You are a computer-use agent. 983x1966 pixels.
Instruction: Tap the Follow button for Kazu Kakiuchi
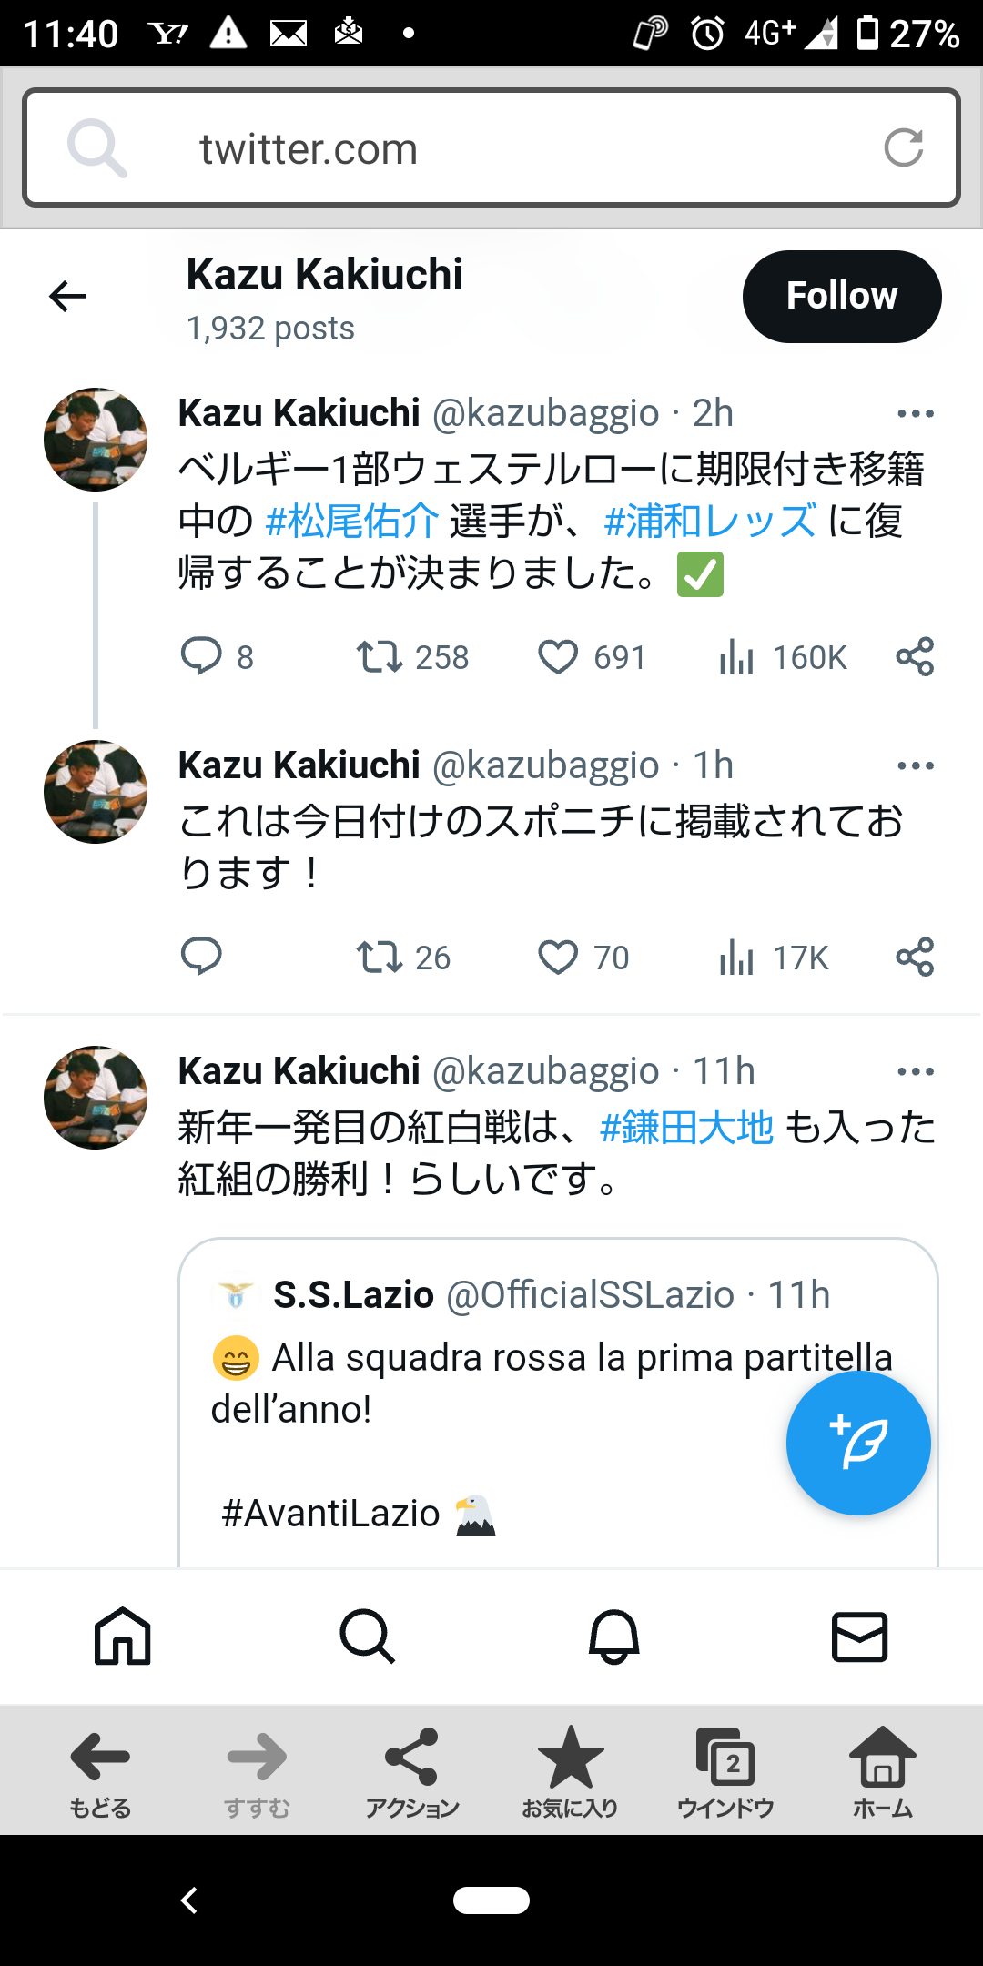pos(841,297)
